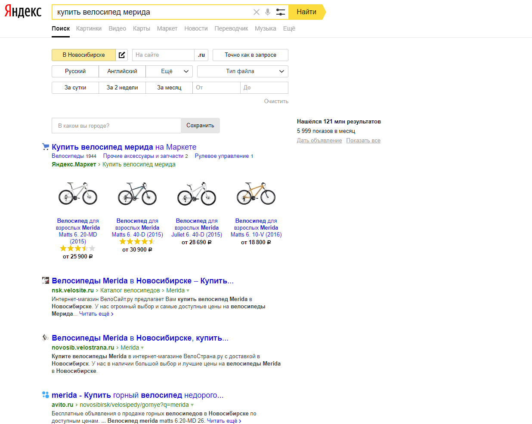Open Купить велосипед мерида на Маркете result
532x424 pixels.
click(x=124, y=147)
